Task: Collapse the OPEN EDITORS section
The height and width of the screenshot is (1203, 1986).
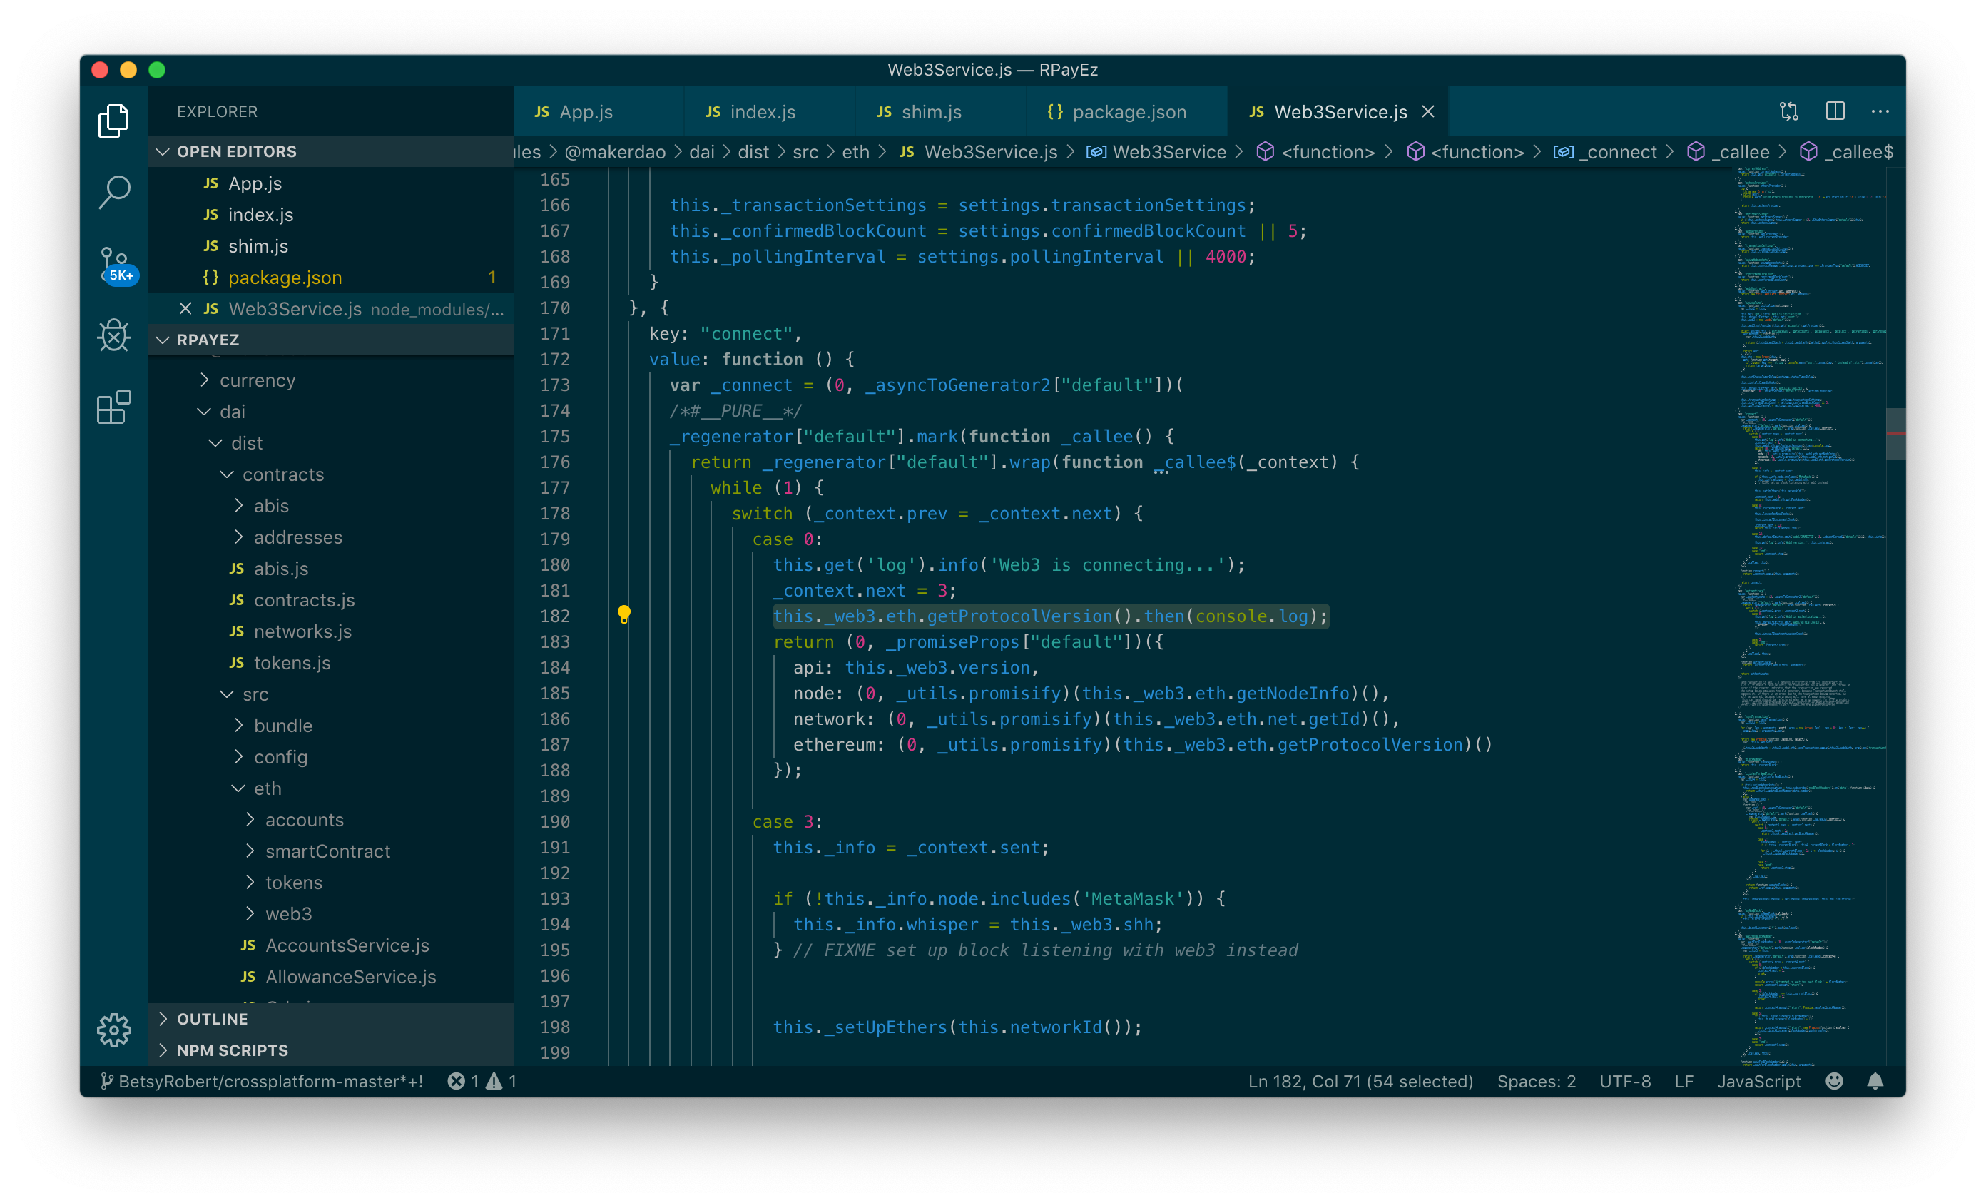Action: click(330, 151)
